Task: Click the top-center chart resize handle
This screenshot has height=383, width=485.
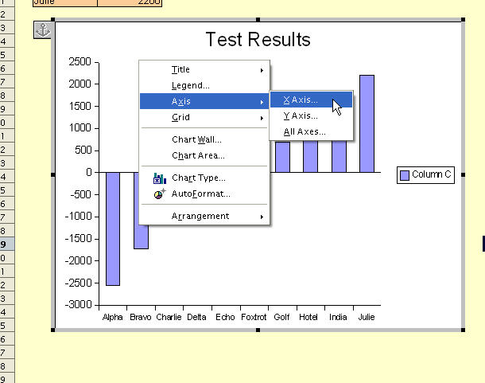Action: click(258, 20)
